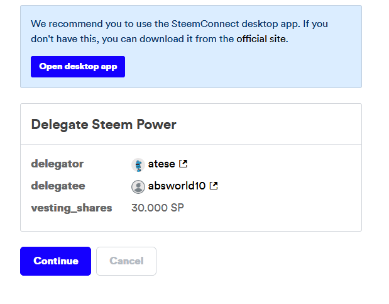The height and width of the screenshot is (304, 389).
Task: Open atese profile via external link icon
Action: (183, 164)
